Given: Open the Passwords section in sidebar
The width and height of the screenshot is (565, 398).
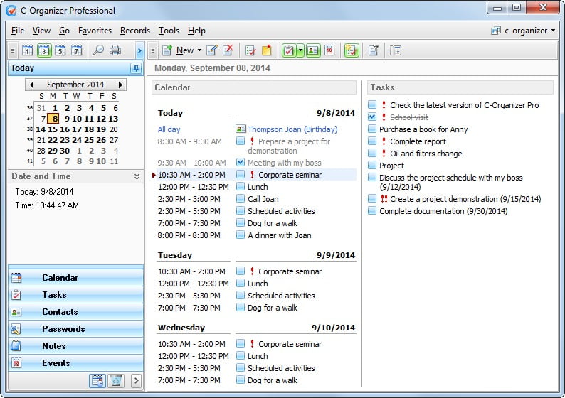Looking at the screenshot, I should click(x=75, y=329).
